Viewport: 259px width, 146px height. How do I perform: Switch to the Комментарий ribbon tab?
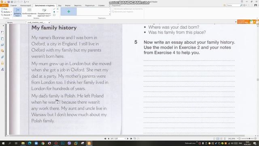pyautogui.click(x=25, y=5)
